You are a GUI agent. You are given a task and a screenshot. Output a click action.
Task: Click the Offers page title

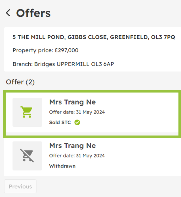click(x=33, y=13)
